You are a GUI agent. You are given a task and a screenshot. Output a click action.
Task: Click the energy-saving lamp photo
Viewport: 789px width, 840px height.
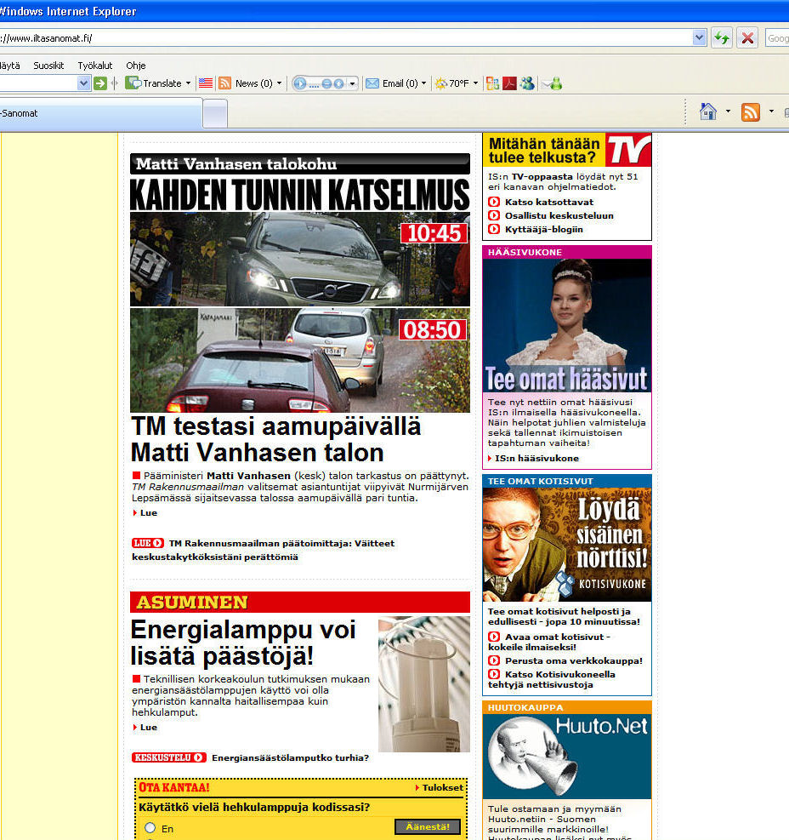click(x=424, y=684)
